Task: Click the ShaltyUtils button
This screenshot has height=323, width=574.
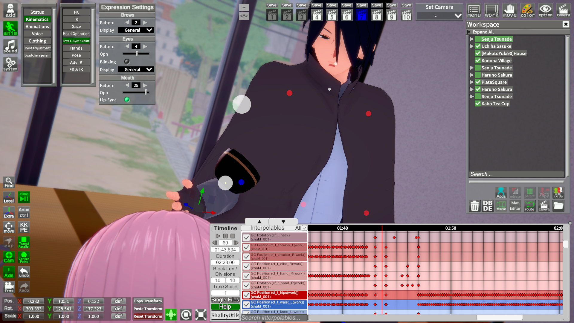Action: (x=225, y=315)
